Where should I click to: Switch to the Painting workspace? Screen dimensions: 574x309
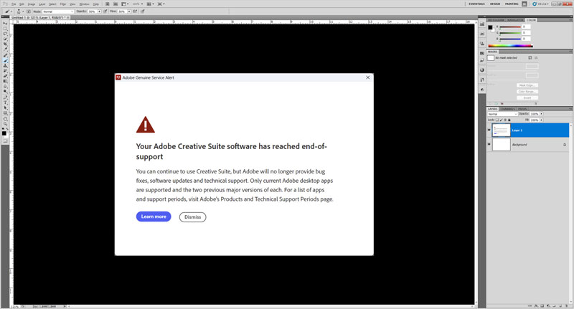pyautogui.click(x=512, y=4)
